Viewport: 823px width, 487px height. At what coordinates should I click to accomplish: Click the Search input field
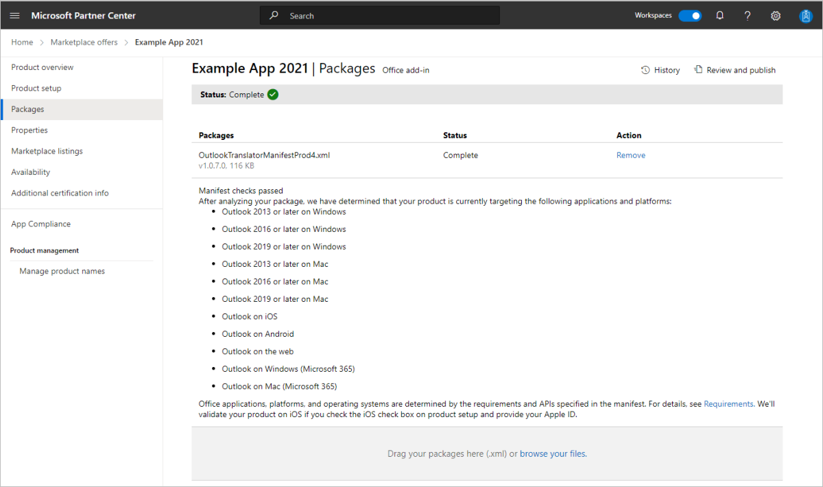pyautogui.click(x=391, y=16)
